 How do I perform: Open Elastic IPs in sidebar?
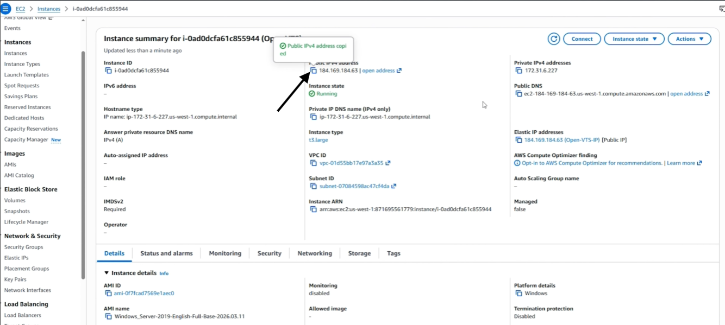16,258
